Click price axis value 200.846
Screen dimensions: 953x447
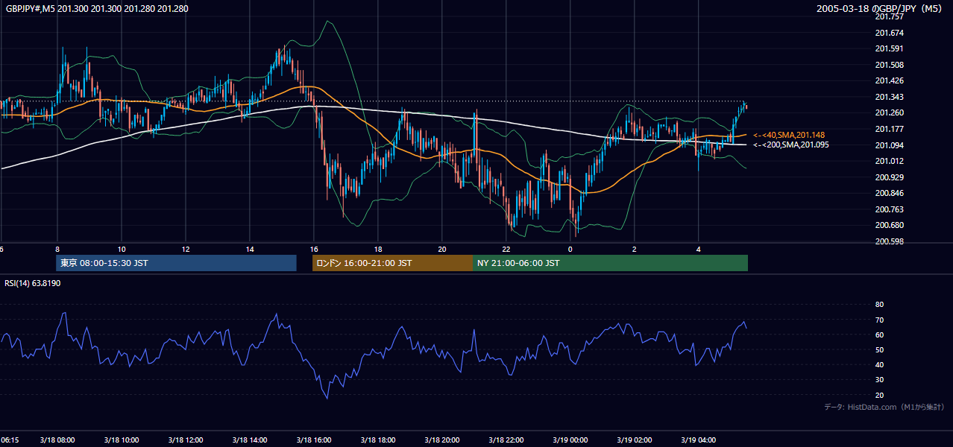(x=890, y=193)
